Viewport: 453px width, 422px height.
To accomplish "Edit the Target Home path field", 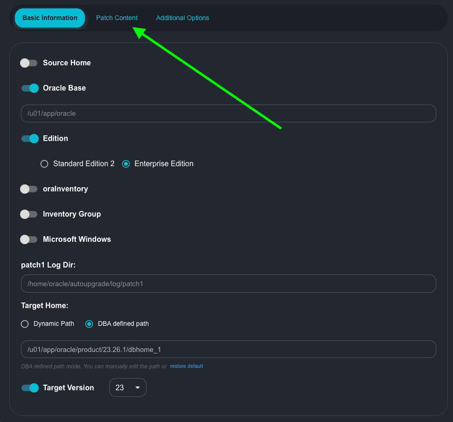I will tap(228, 349).
